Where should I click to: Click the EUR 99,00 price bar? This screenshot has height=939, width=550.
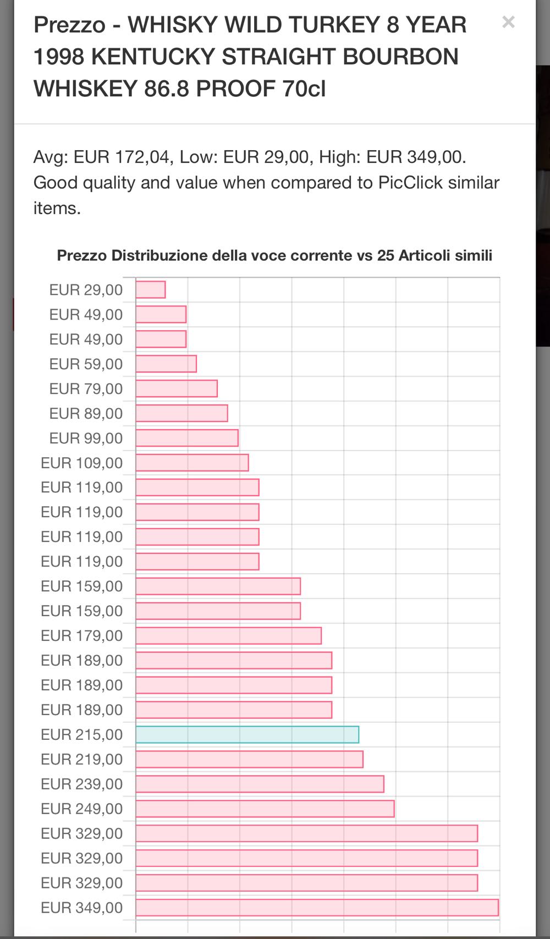click(186, 438)
